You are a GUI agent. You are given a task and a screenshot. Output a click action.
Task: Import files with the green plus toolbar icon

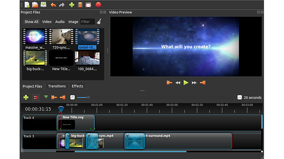click(x=72, y=5)
